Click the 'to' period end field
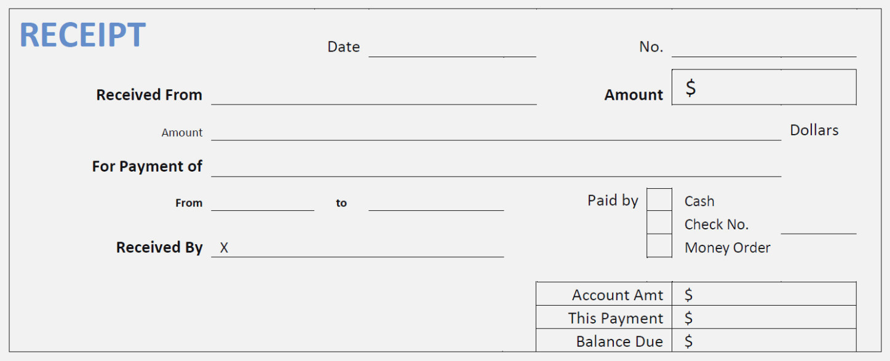Image resolution: width=890 pixels, height=361 pixels. 436,202
